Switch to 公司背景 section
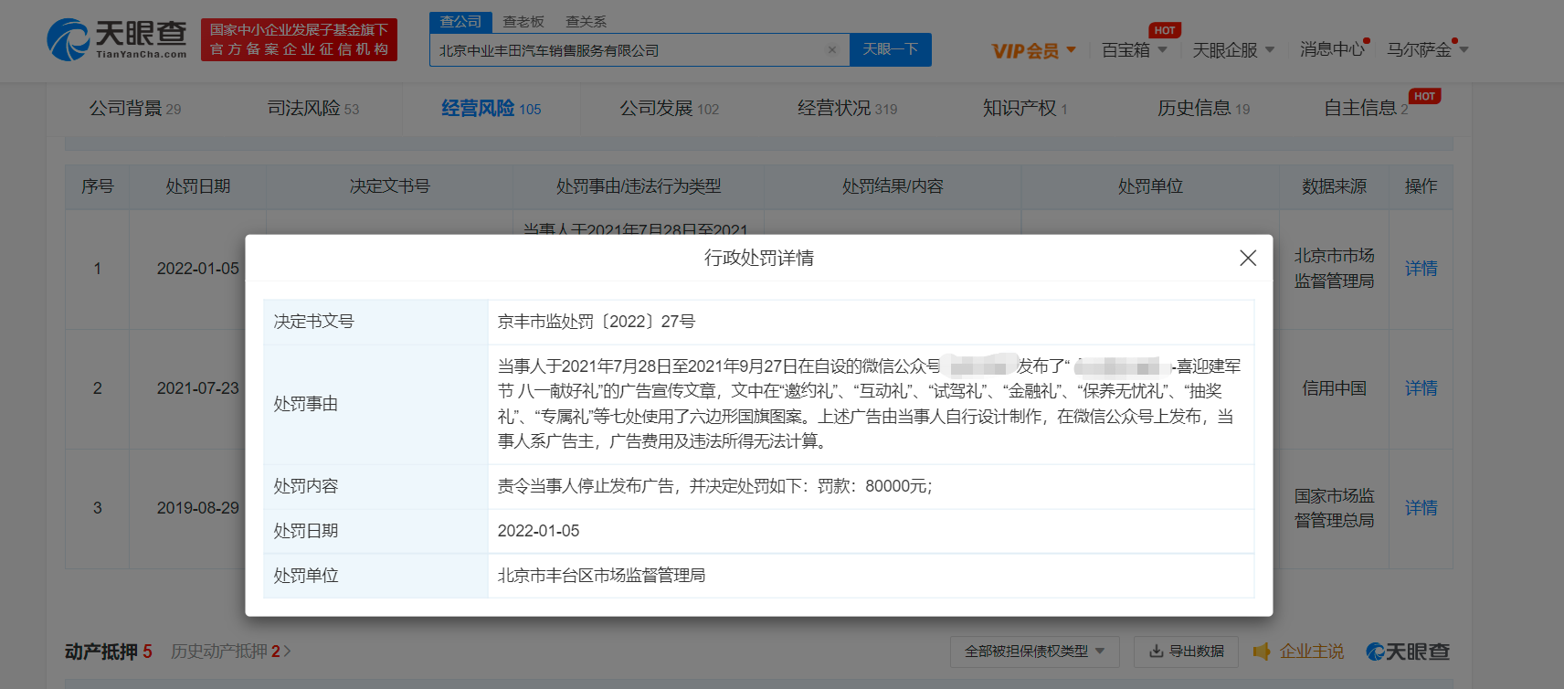This screenshot has width=1564, height=689. [x=134, y=109]
